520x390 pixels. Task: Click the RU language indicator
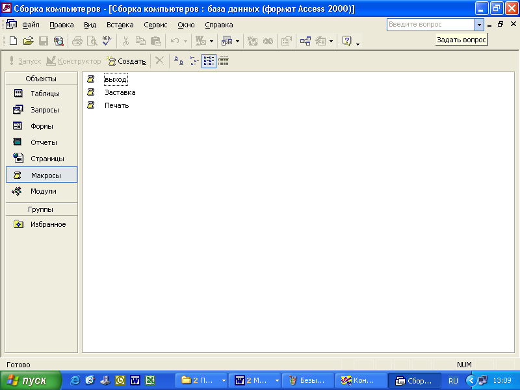click(453, 381)
